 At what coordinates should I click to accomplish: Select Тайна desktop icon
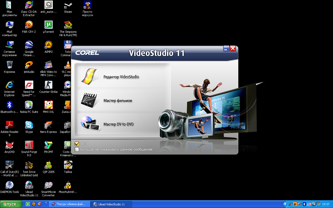point(68,167)
